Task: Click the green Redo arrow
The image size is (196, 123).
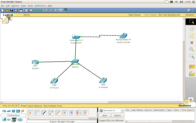Action: pyautogui.click(x=40, y=10)
